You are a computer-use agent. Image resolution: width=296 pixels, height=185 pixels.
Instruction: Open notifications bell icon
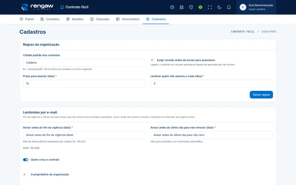[x=229, y=7]
